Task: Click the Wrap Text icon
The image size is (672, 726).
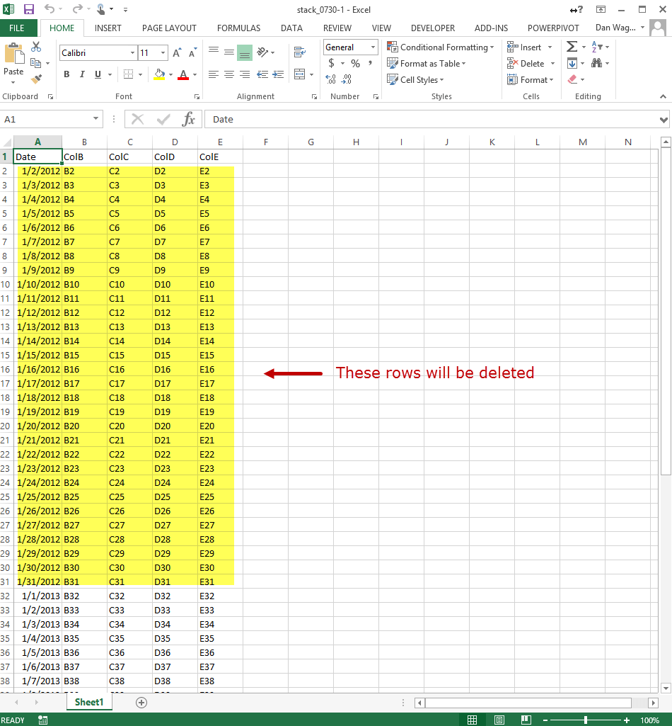Action: coord(300,52)
